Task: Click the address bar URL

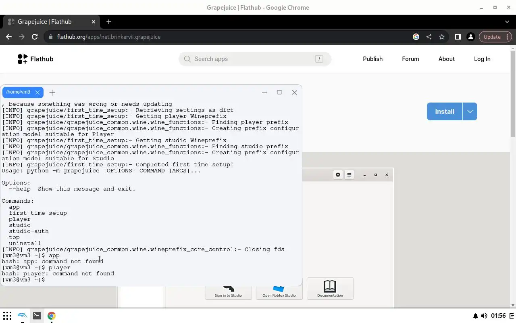Action: (109, 37)
